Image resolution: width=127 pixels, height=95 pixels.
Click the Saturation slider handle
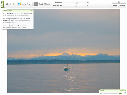77,2
